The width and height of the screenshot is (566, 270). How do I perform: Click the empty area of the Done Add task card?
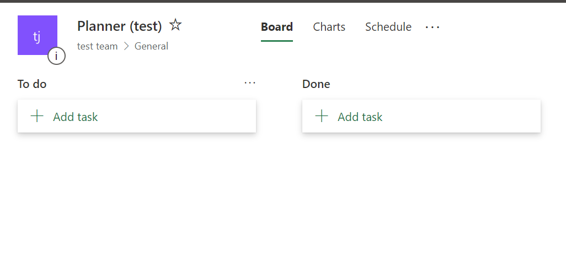point(469,117)
